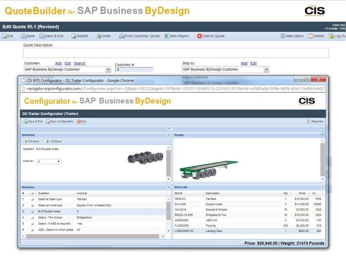Viewport: 346px width, 260px height.
Task: Click the Description column header
Action: (x=242, y=193)
